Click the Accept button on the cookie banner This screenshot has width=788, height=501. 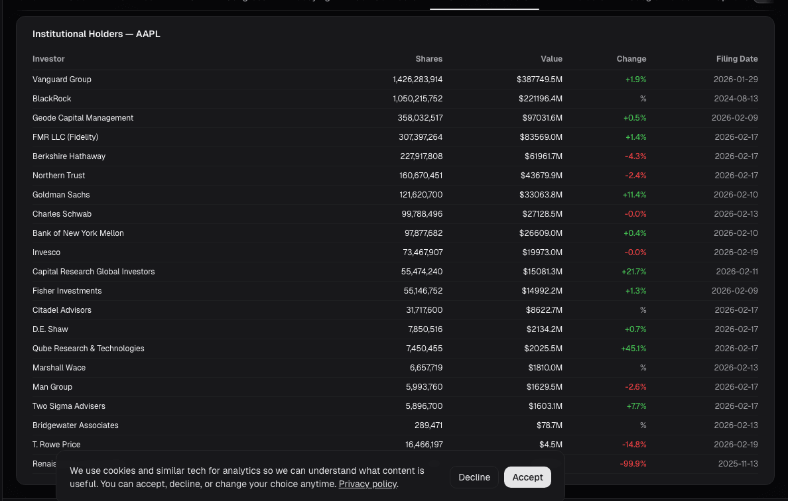coord(527,477)
